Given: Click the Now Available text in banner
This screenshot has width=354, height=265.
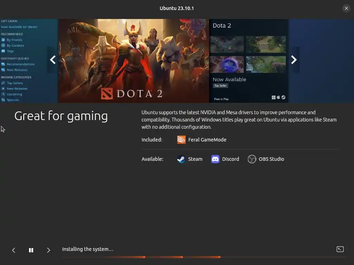Looking at the screenshot, I should [230, 80].
